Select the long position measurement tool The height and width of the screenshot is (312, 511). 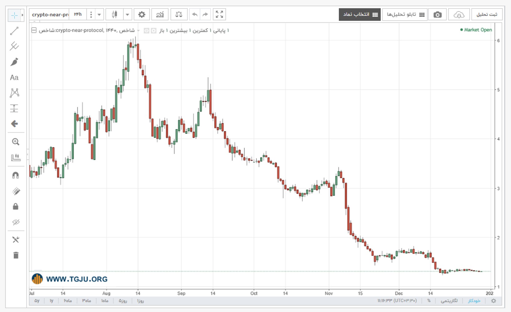coord(14,108)
